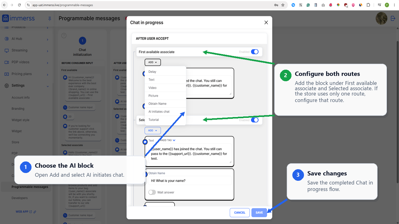
Task: Toggle First available associate Enabled switch
Action: click(255, 52)
